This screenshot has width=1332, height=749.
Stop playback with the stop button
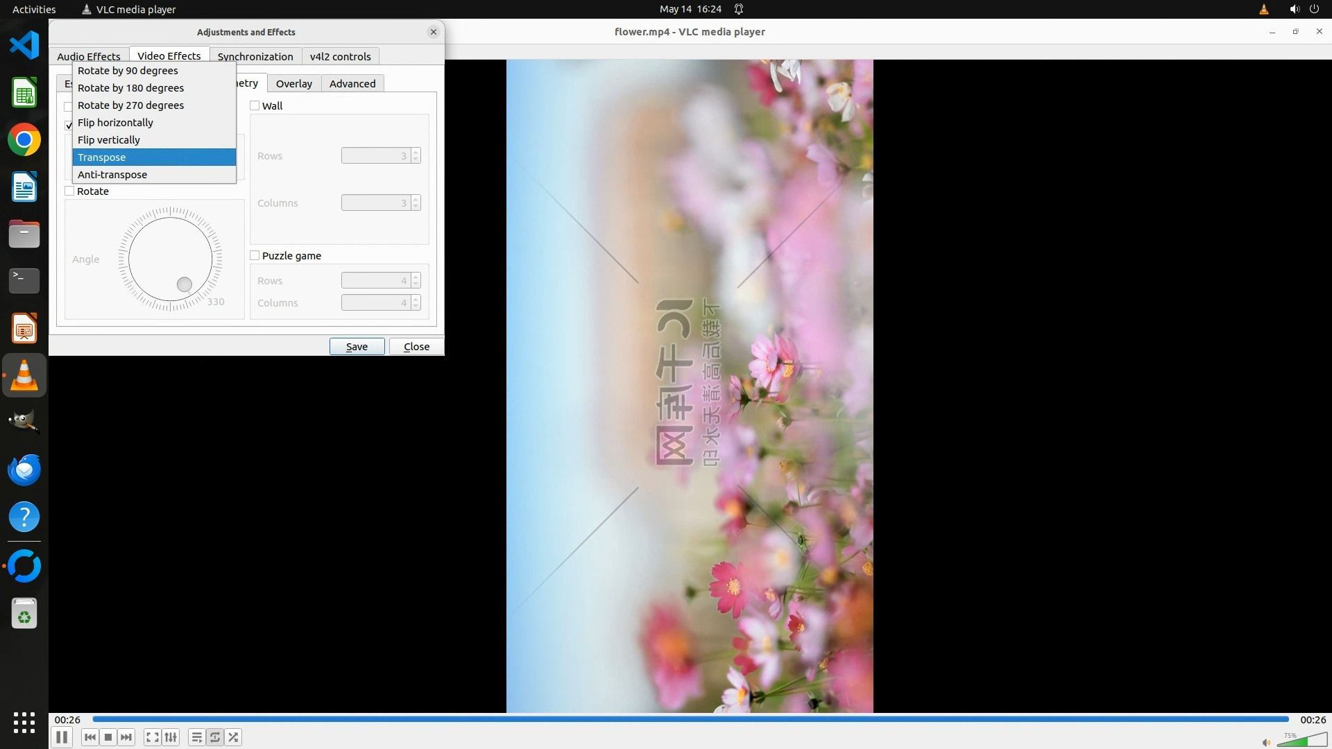pyautogui.click(x=108, y=737)
